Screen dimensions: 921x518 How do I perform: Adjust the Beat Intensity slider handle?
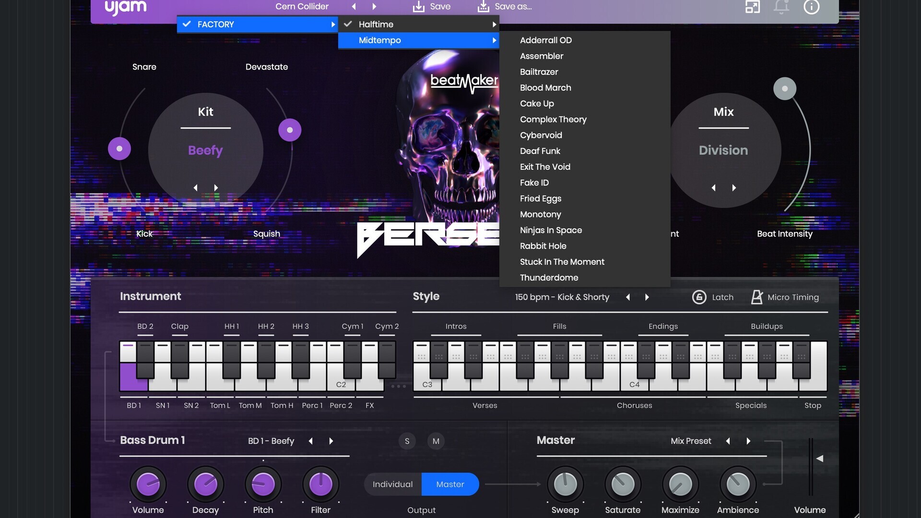click(x=785, y=89)
